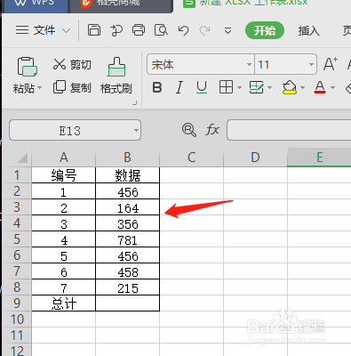Switch to the 插入 ribbon tab
The width and height of the screenshot is (351, 356).
(308, 30)
